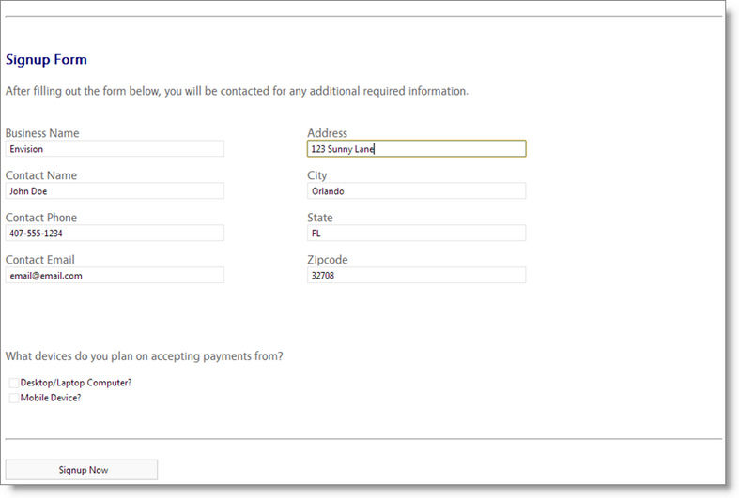The width and height of the screenshot is (739, 498).
Task: Focus the Contact Name field with John Doe
Action: (115, 191)
